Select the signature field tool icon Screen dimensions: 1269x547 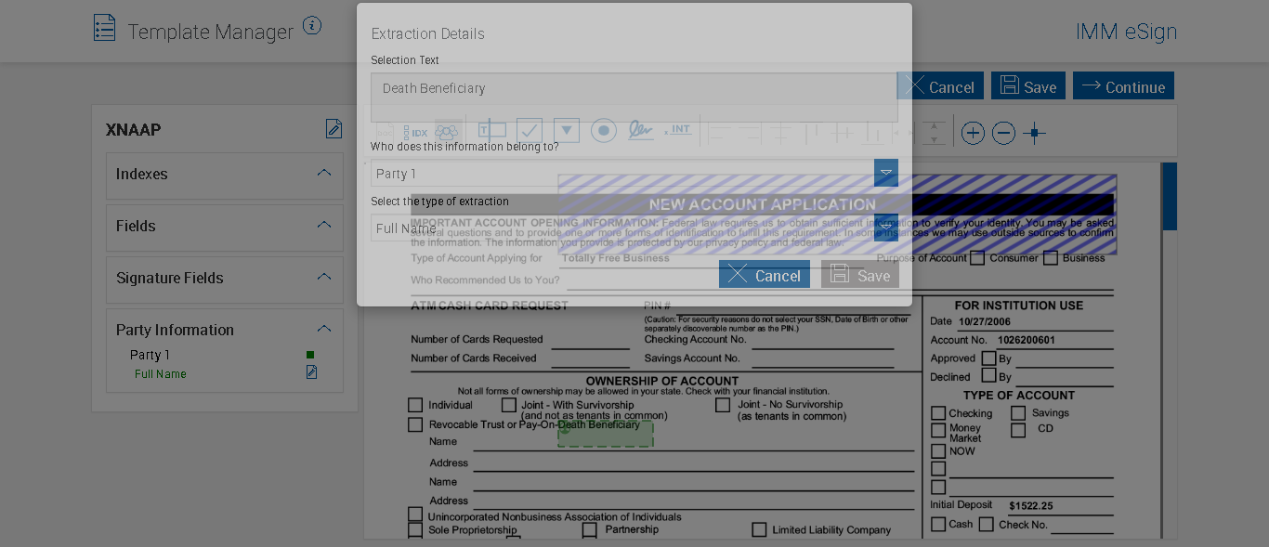pos(640,131)
